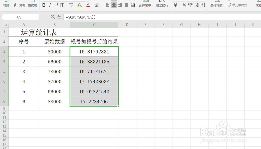Toggle bold formatting

pyautogui.click(x=44, y=5)
